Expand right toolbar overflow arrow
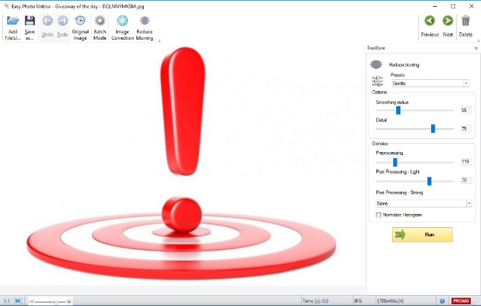Screen dimensions: 481x306 479,41
